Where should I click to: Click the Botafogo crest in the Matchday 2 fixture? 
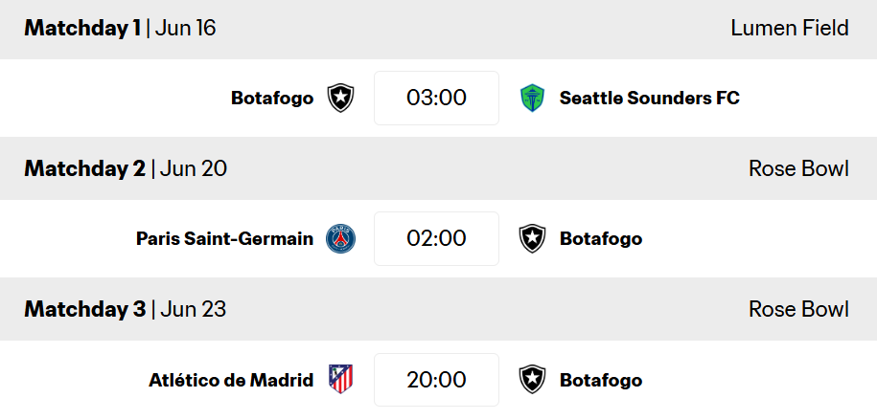532,238
